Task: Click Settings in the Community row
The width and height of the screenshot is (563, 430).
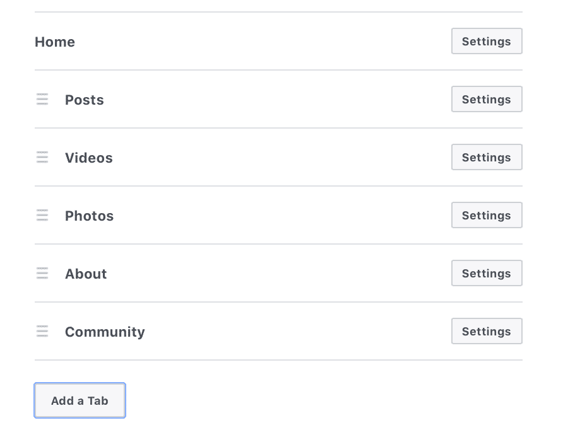Action: 486,332
